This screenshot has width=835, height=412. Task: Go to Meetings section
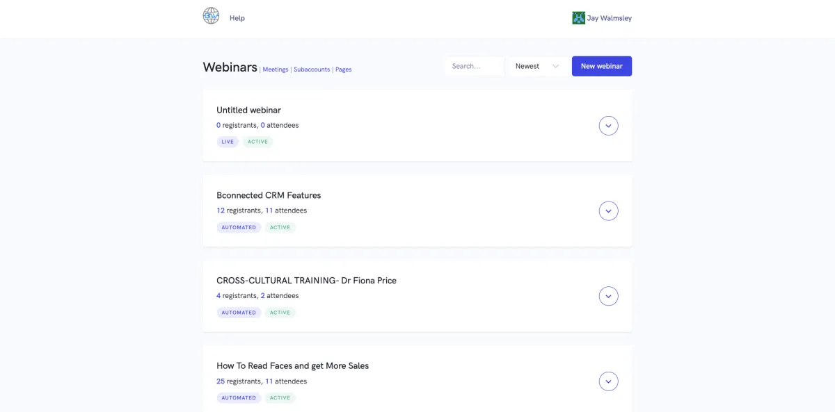pos(276,69)
